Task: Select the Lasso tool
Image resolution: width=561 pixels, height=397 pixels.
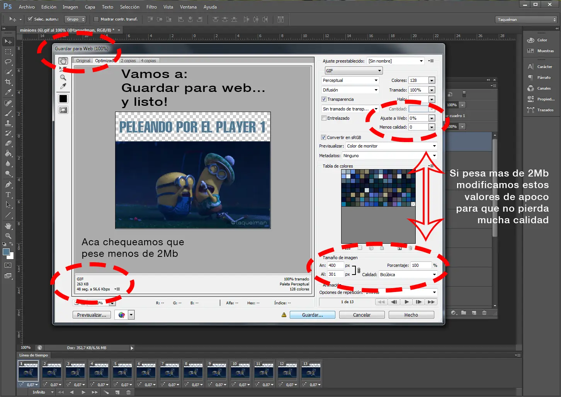Action: (x=8, y=62)
